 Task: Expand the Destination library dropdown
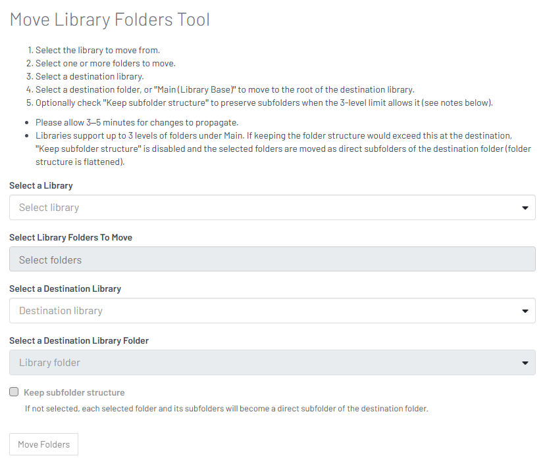click(263, 310)
